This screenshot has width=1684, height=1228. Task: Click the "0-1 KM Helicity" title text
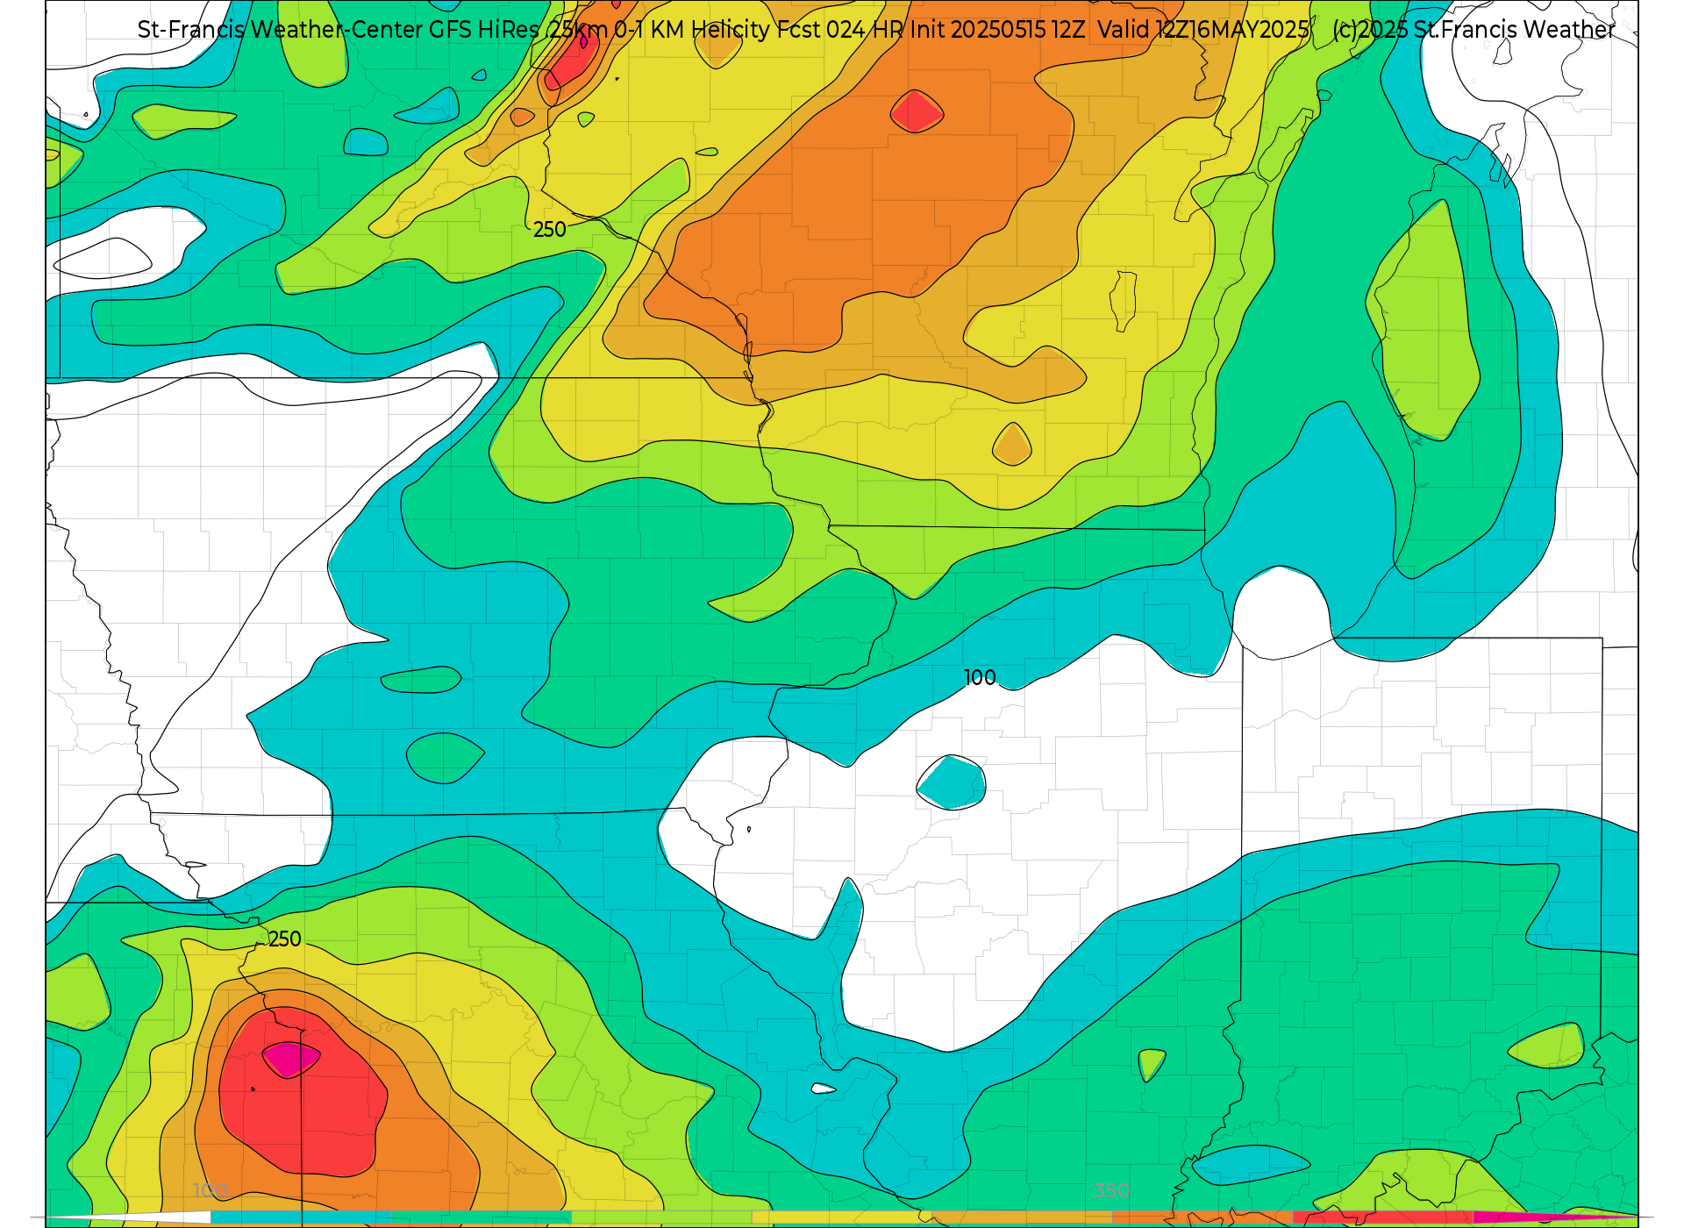point(693,30)
